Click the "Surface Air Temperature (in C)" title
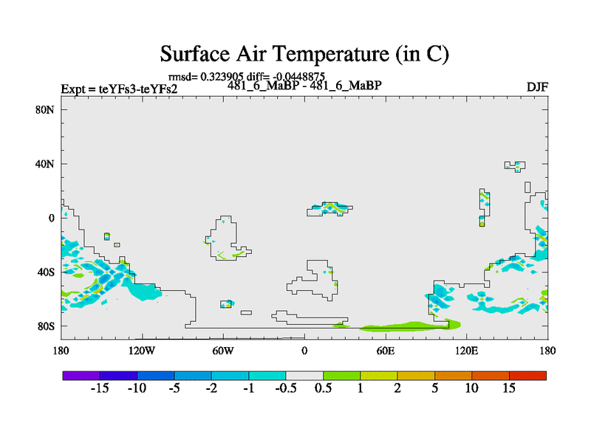The height and width of the screenshot is (443, 591). coord(304,54)
